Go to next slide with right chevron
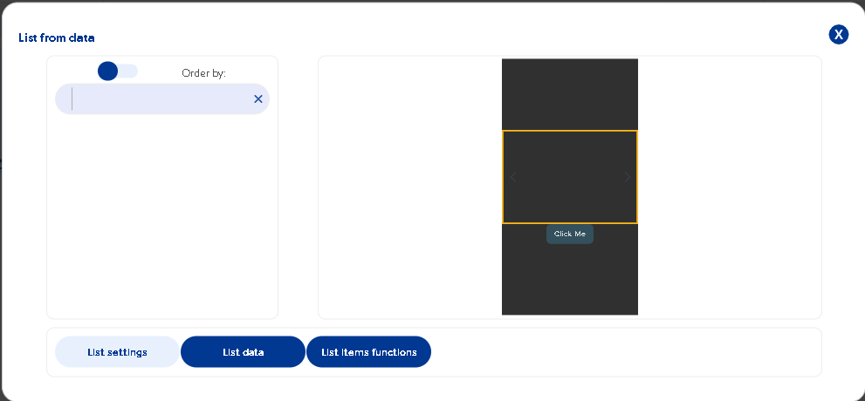This screenshot has width=865, height=401. [627, 177]
